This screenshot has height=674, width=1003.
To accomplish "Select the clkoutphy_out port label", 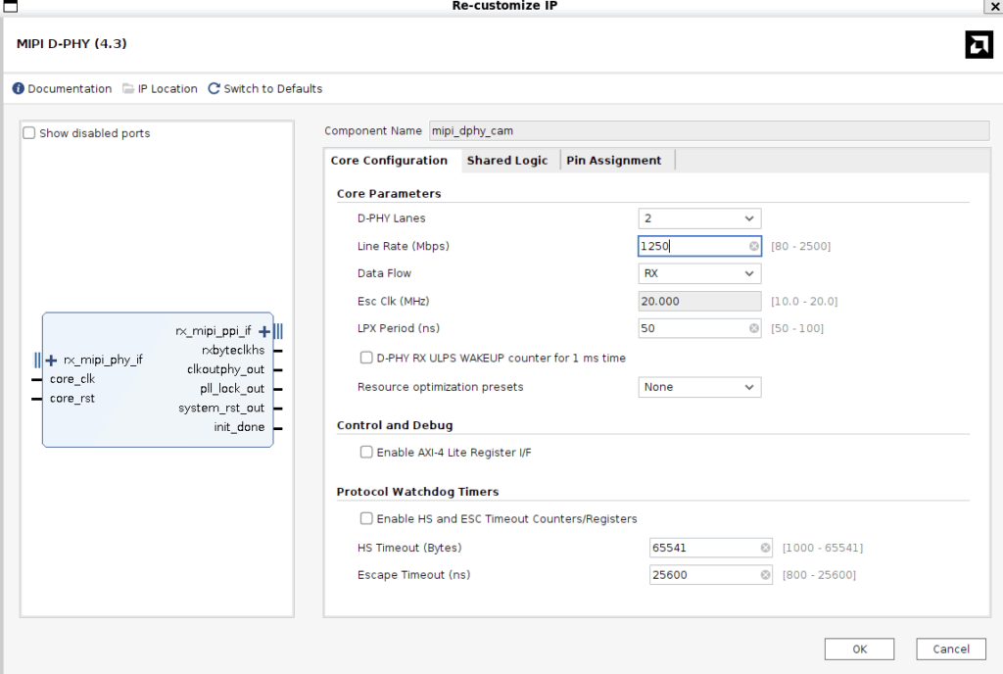I will click(x=225, y=369).
